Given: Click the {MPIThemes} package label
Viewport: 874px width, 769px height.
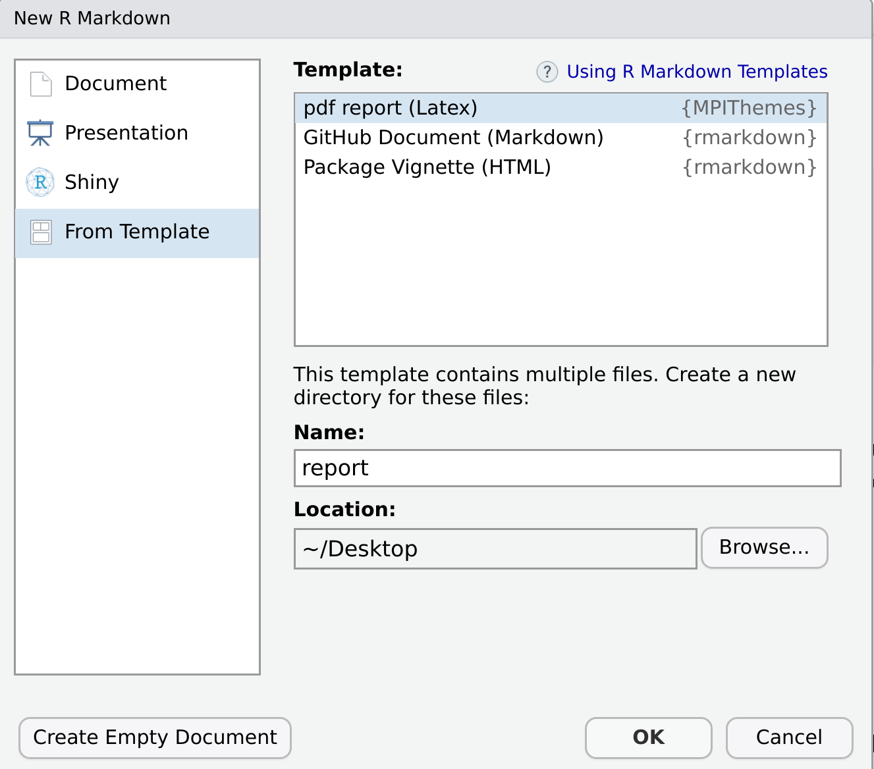Looking at the screenshot, I should pyautogui.click(x=750, y=108).
